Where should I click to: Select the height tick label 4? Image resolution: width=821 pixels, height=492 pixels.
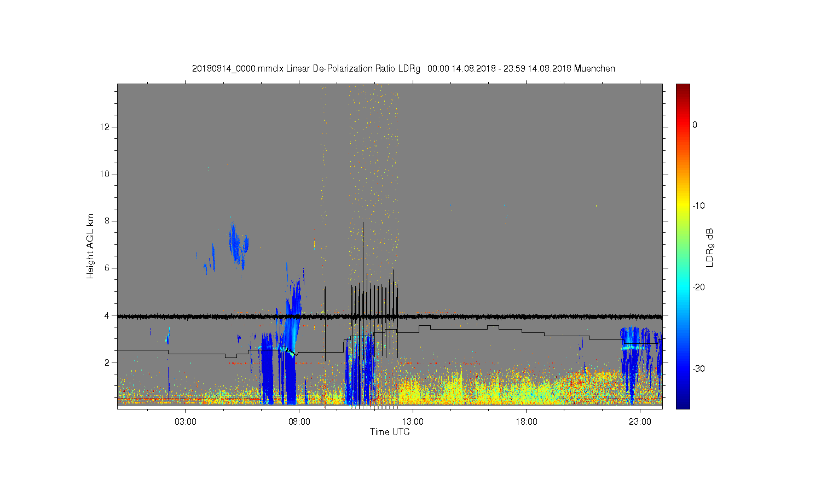(108, 315)
